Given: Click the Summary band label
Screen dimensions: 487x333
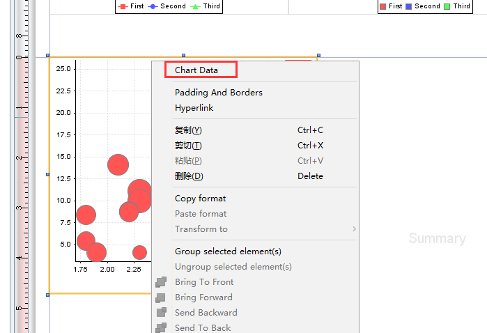Looking at the screenshot, I should pyautogui.click(x=438, y=238).
